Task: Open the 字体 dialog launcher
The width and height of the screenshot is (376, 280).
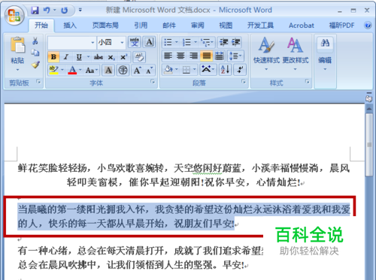Action: [x=153, y=81]
